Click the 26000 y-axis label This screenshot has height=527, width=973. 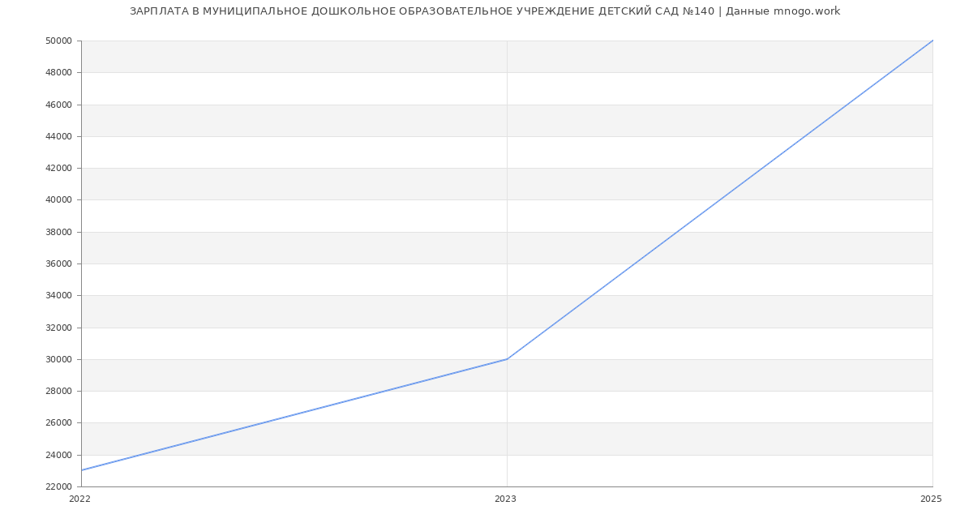[60, 423]
